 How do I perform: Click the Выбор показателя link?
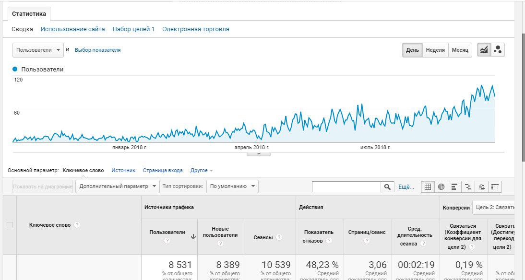click(97, 50)
